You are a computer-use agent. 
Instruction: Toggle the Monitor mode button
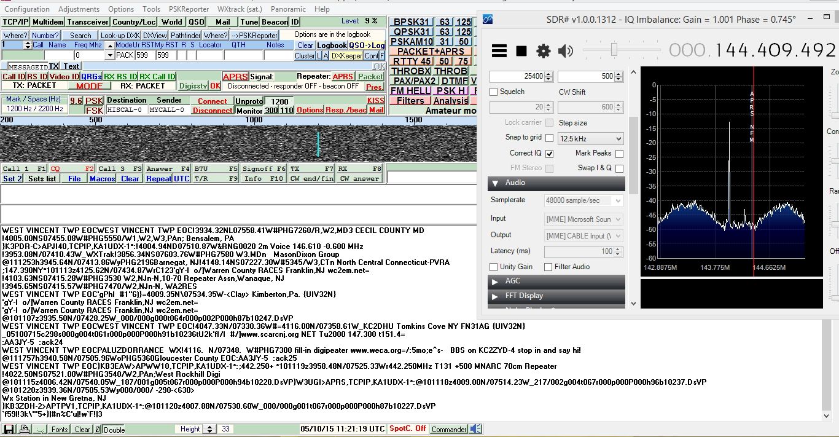coord(249,111)
